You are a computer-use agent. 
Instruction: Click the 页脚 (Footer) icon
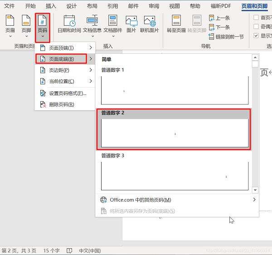click(26, 25)
